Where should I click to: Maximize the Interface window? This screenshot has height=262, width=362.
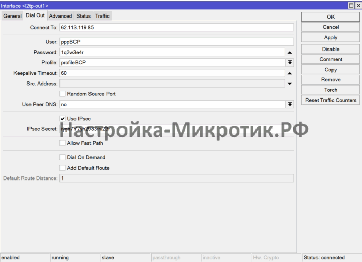(x=351, y=6)
